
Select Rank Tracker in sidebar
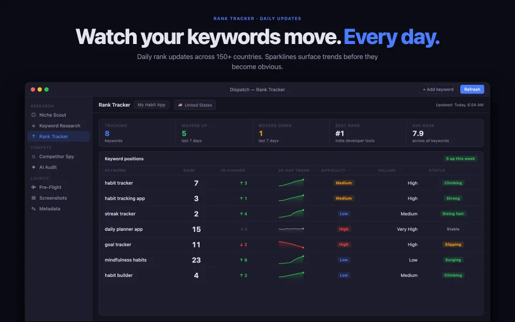(x=58, y=136)
